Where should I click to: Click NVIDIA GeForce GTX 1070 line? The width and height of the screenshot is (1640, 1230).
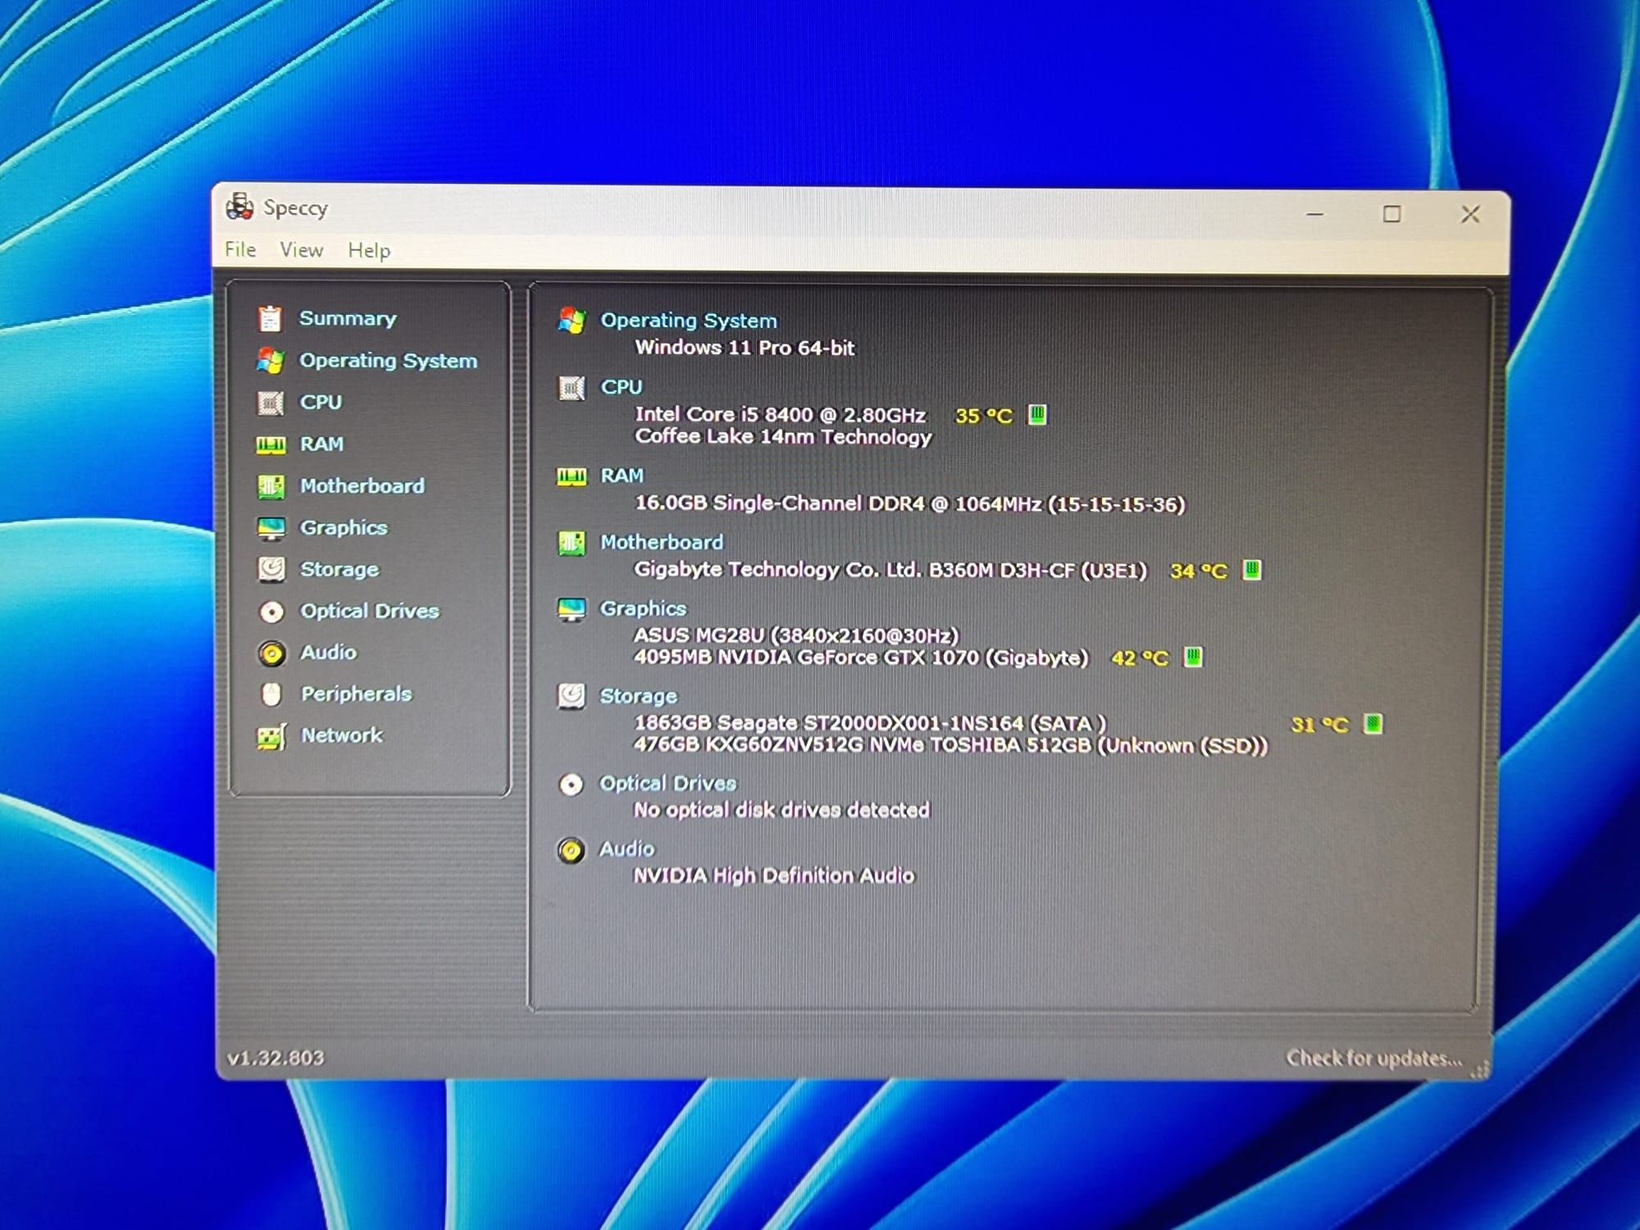point(861,658)
